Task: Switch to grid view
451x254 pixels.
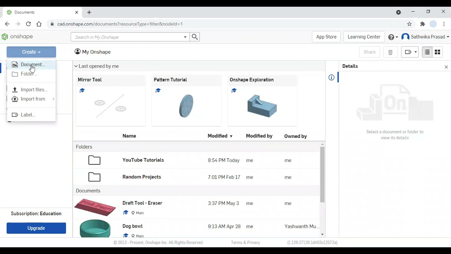Action: point(438,52)
